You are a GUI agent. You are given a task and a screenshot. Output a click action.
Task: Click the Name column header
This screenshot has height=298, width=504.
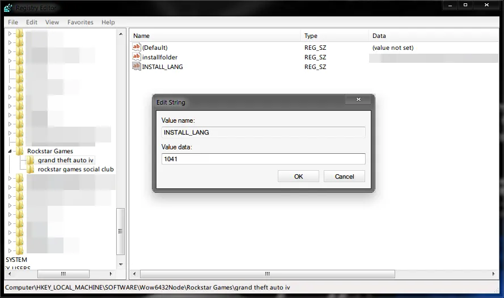tap(142, 36)
